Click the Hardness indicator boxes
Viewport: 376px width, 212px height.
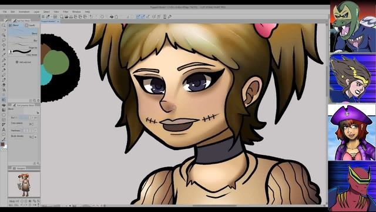pyautogui.click(x=28, y=130)
